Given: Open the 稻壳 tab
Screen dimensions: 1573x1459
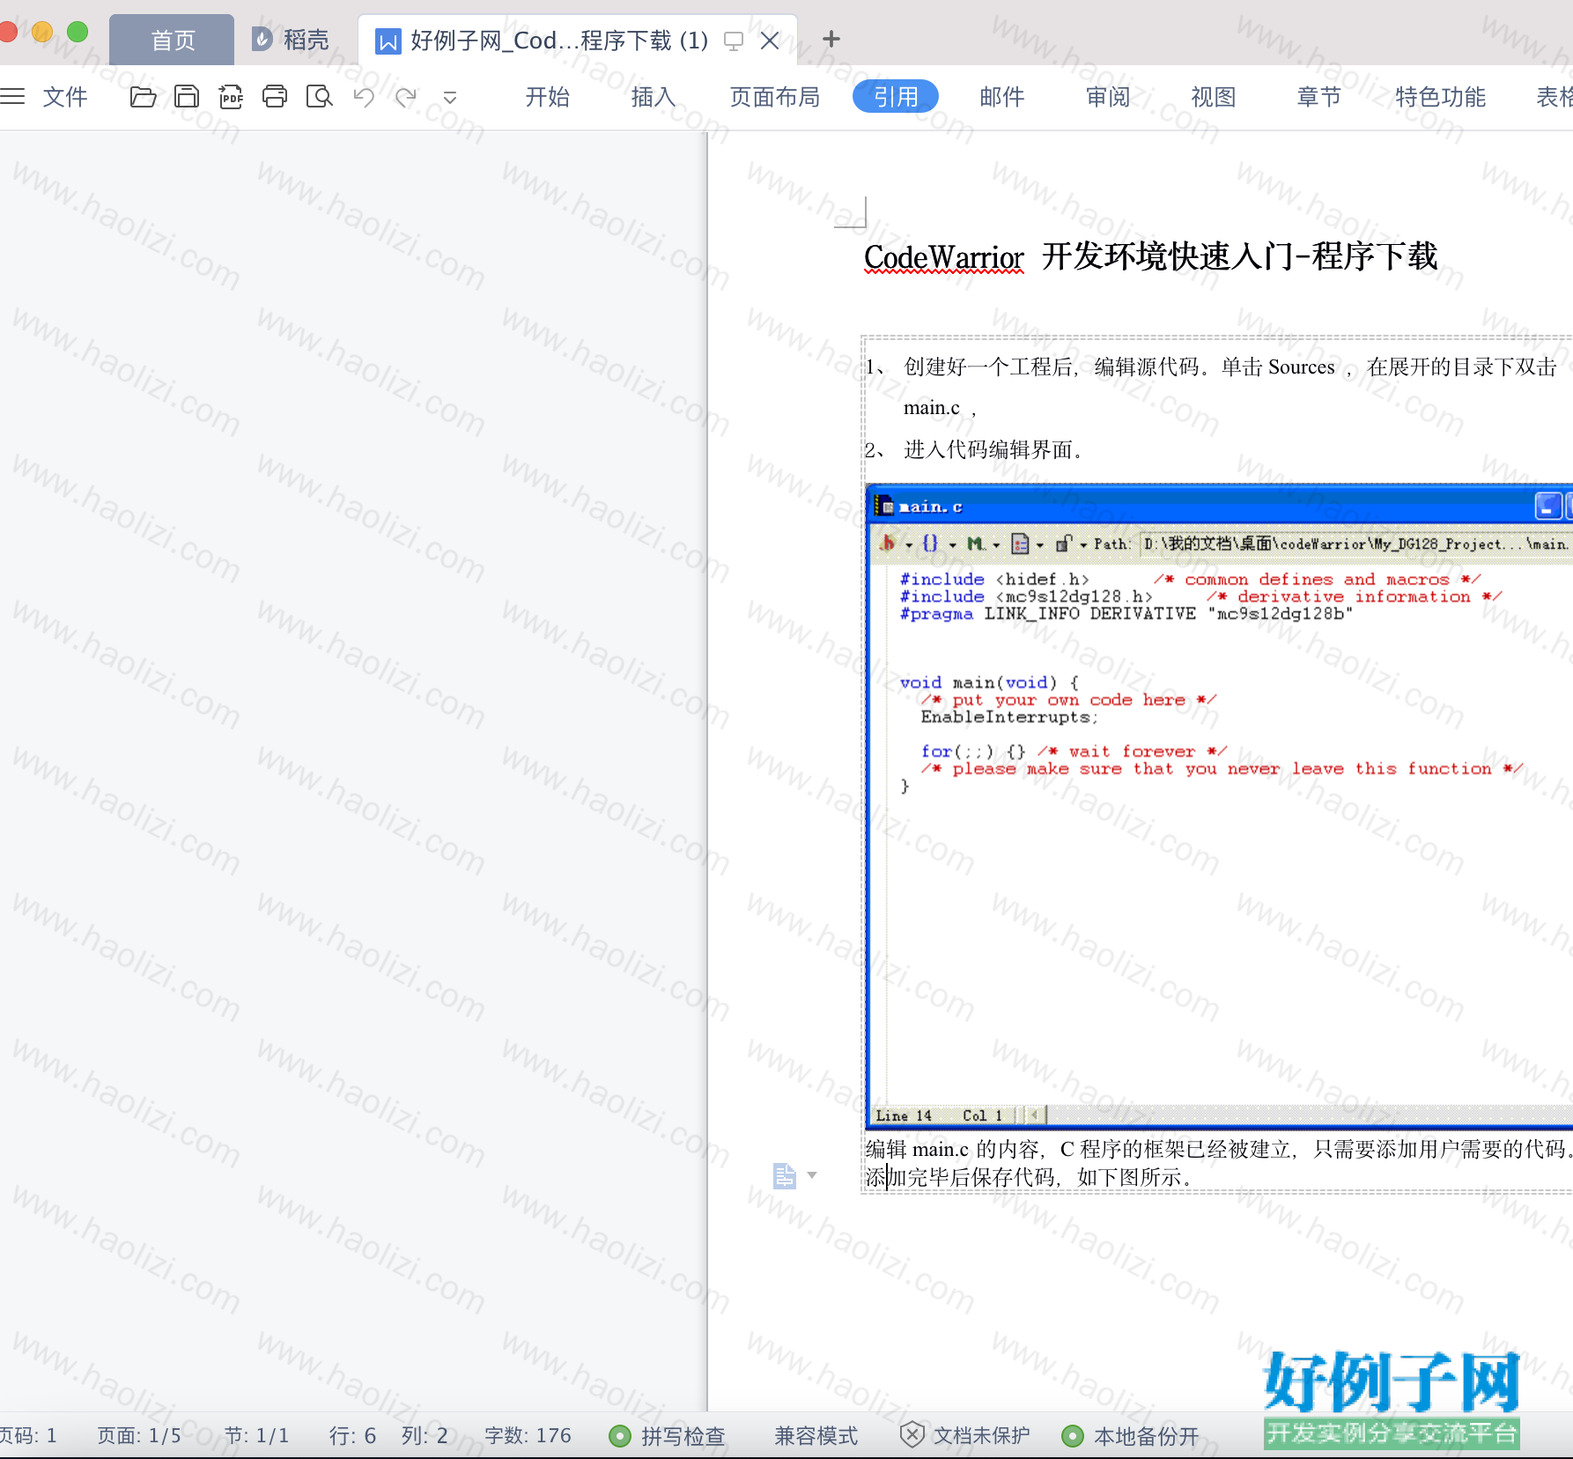Looking at the screenshot, I should 291,40.
